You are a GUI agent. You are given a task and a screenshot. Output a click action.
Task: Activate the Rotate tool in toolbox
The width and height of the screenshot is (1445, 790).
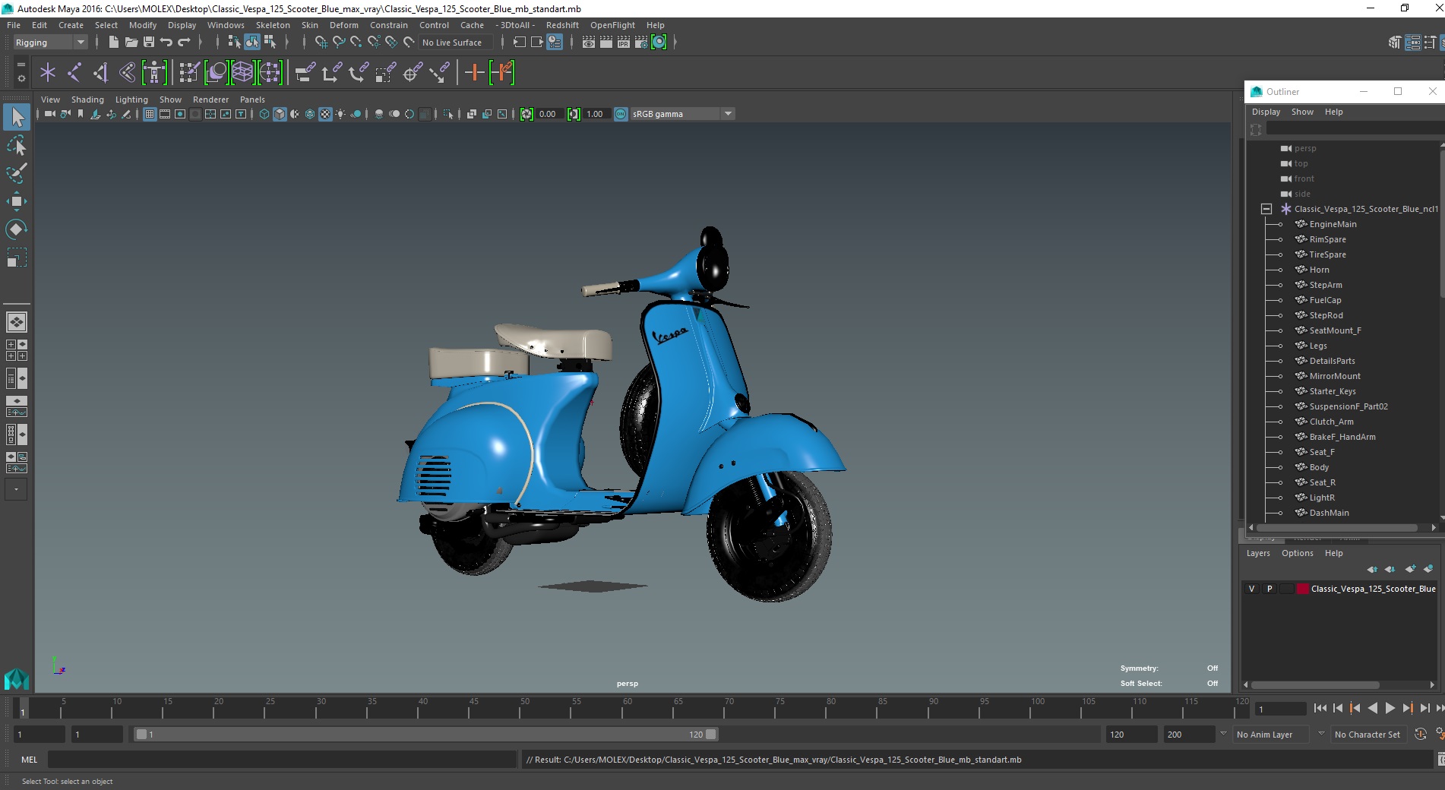16,229
